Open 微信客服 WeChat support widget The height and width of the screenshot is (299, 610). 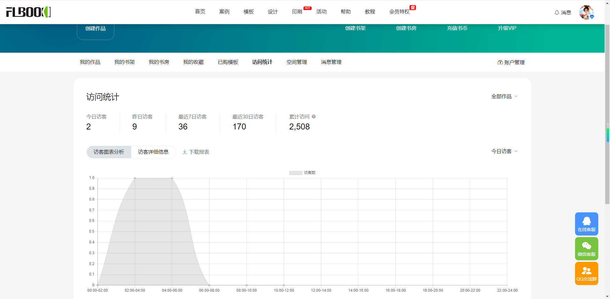tap(586, 249)
